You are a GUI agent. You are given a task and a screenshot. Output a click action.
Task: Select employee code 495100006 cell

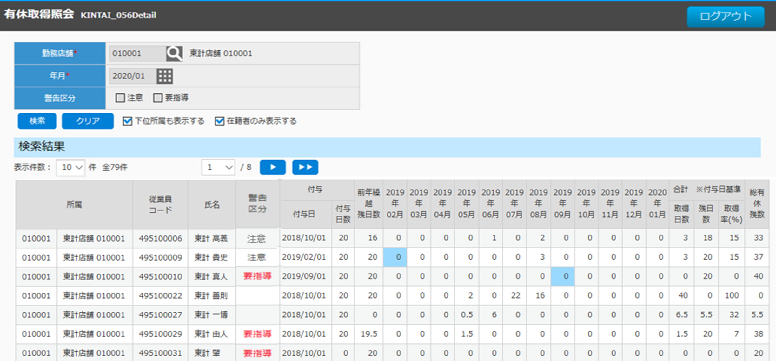point(160,238)
